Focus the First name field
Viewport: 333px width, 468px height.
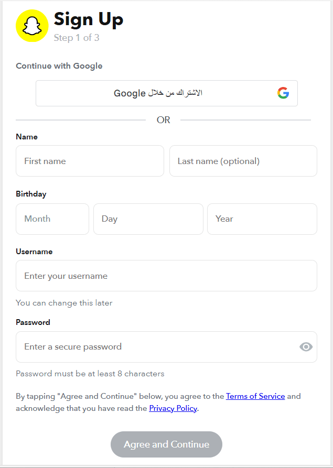(90, 161)
